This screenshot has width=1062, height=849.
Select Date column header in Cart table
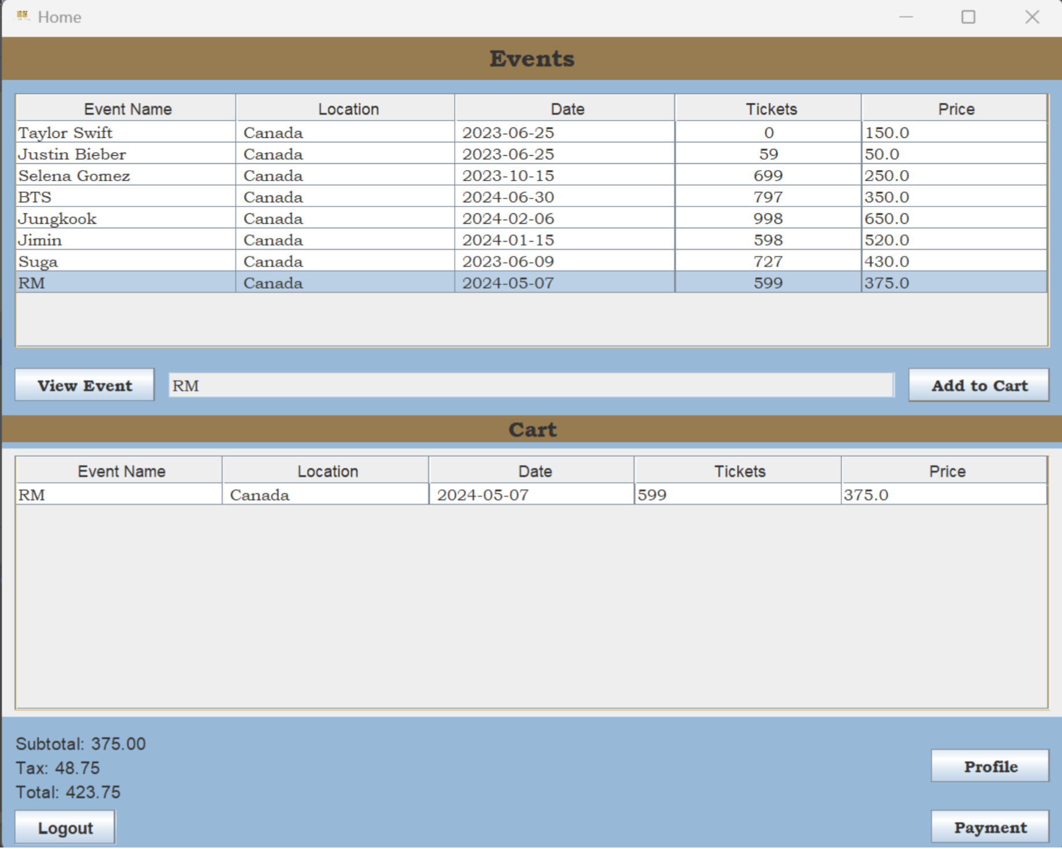[532, 471]
